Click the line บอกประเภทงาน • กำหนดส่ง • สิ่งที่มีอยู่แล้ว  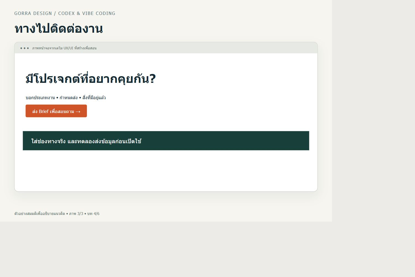66,98
